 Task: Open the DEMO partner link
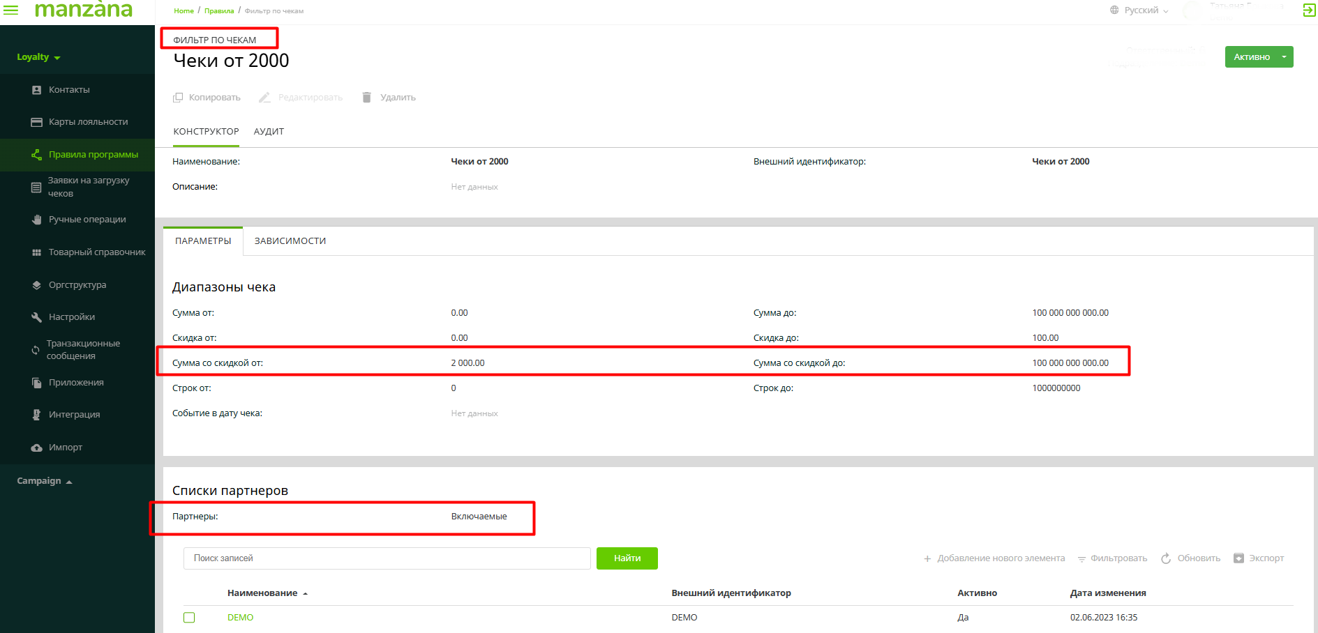pos(240,618)
